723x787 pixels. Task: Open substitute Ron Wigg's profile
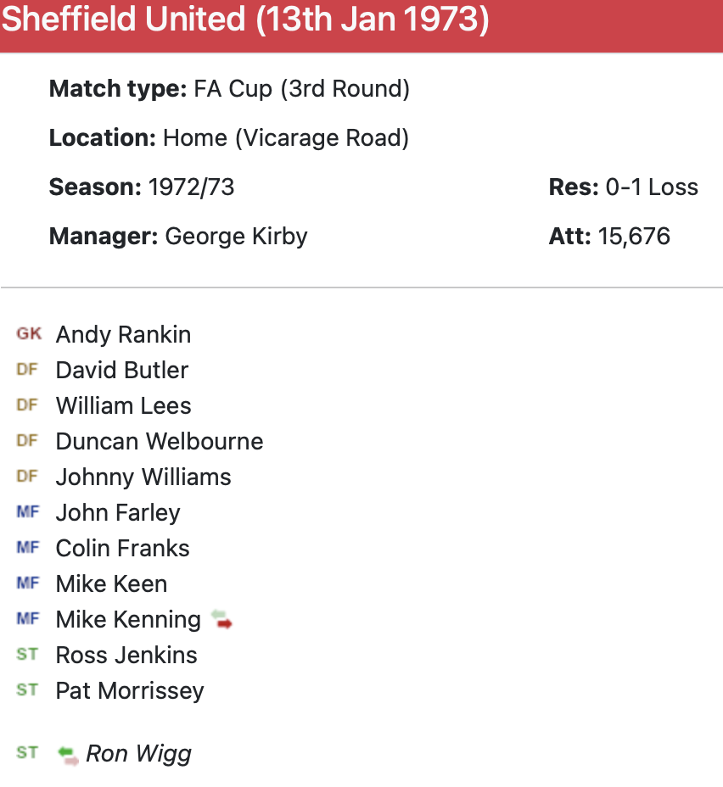139,754
